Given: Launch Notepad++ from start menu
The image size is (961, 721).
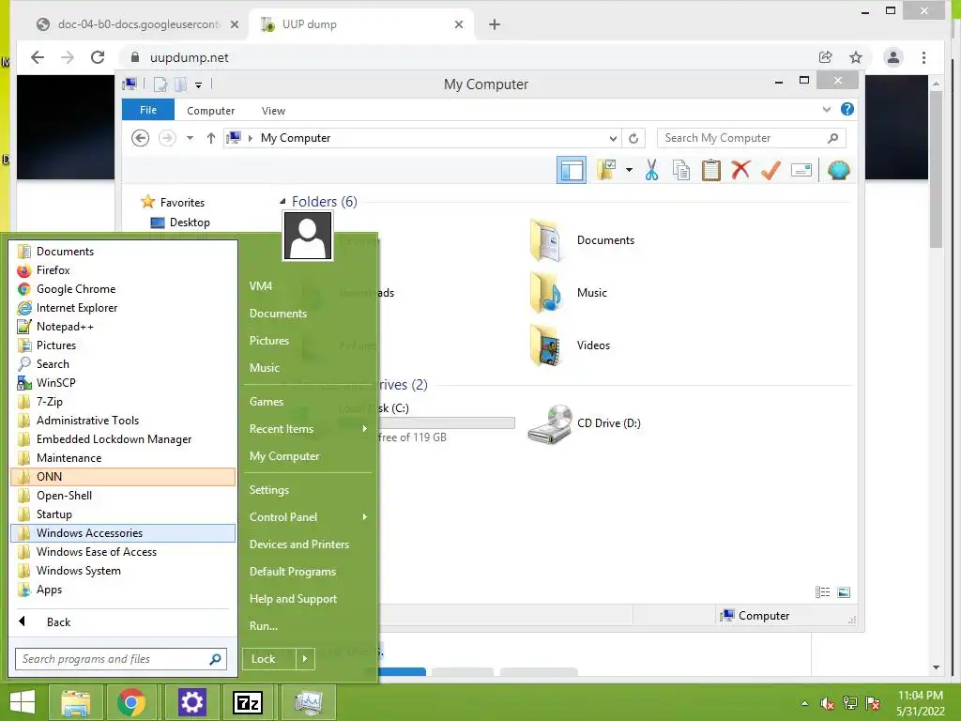Looking at the screenshot, I should 123,326.
